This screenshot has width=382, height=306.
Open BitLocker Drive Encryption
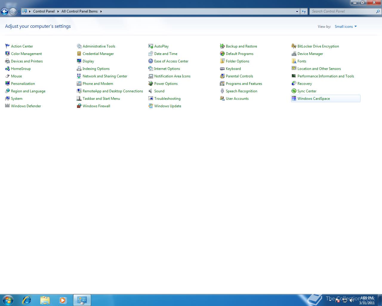coord(318,46)
